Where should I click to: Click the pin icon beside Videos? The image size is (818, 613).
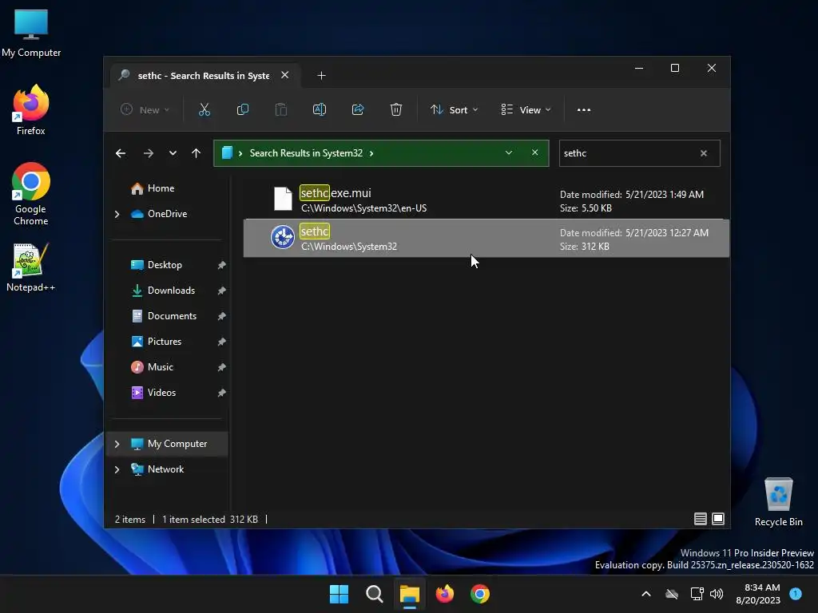pyautogui.click(x=221, y=393)
